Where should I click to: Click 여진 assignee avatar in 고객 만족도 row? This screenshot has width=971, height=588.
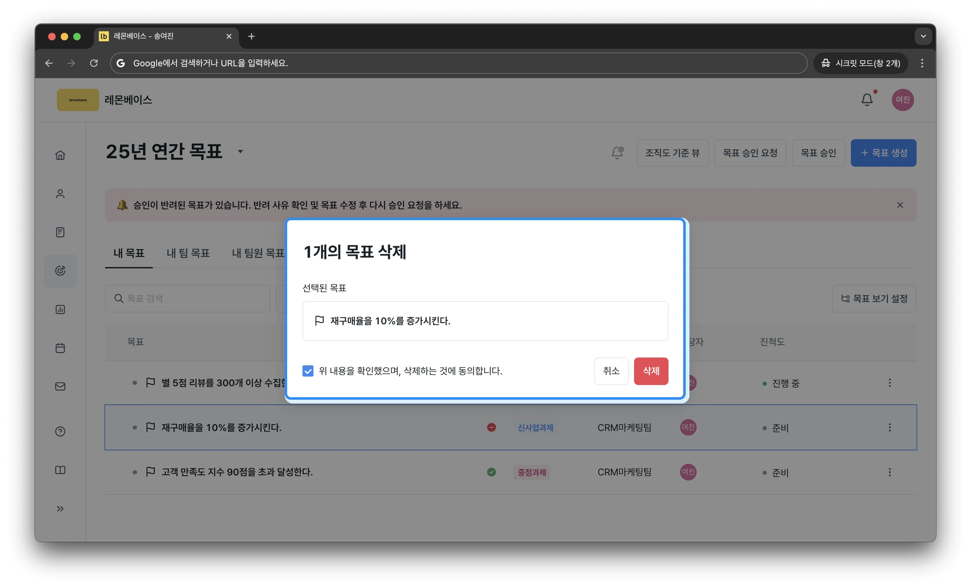tap(688, 472)
